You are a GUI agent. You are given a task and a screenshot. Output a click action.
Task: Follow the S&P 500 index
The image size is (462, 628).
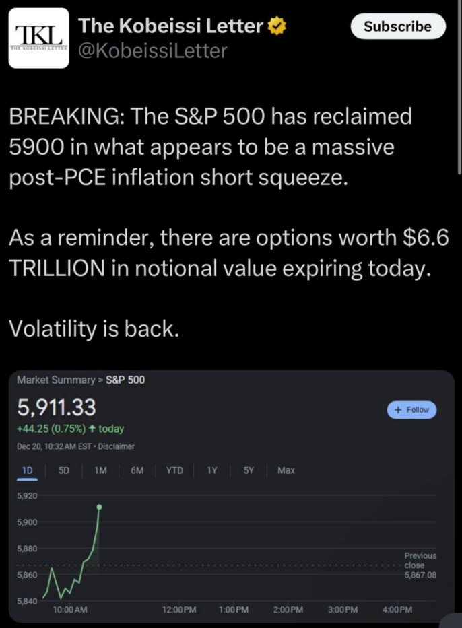[411, 409]
